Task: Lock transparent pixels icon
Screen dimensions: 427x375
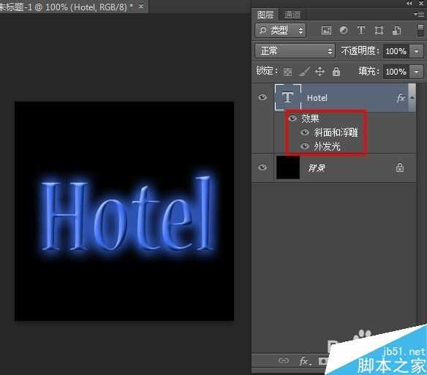Action: click(x=287, y=72)
